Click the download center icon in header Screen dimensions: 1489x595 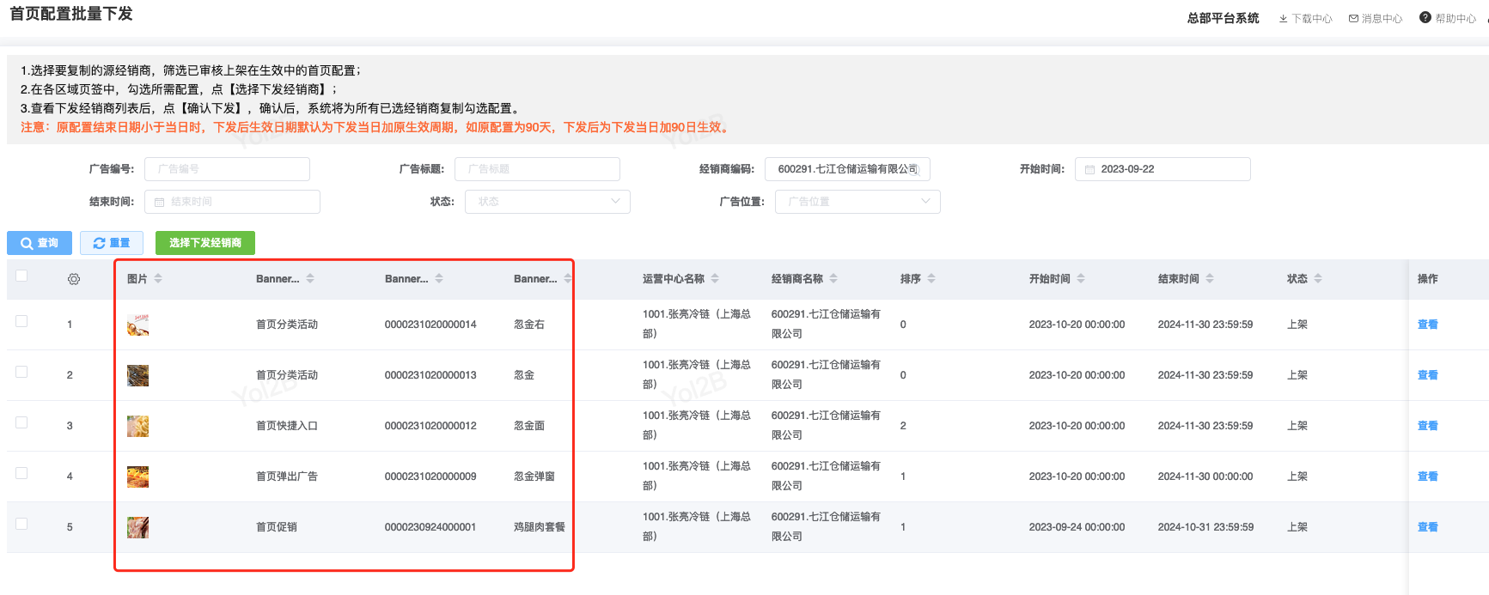pyautogui.click(x=1283, y=18)
